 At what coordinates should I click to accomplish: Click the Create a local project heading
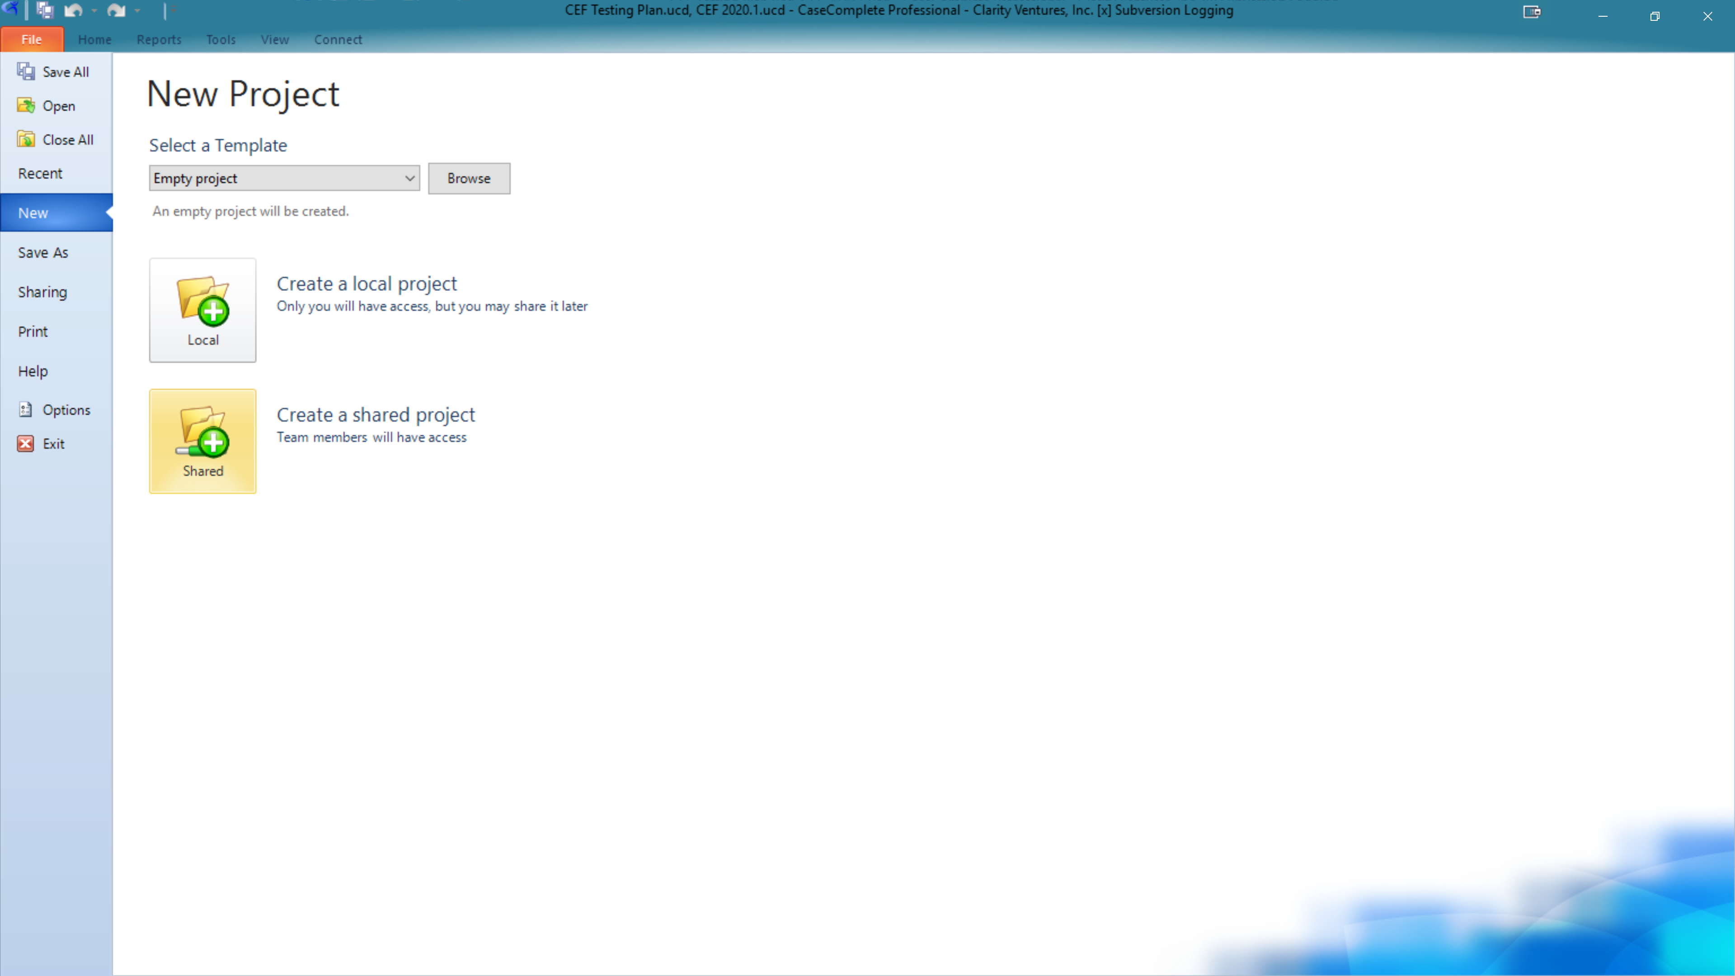click(367, 283)
